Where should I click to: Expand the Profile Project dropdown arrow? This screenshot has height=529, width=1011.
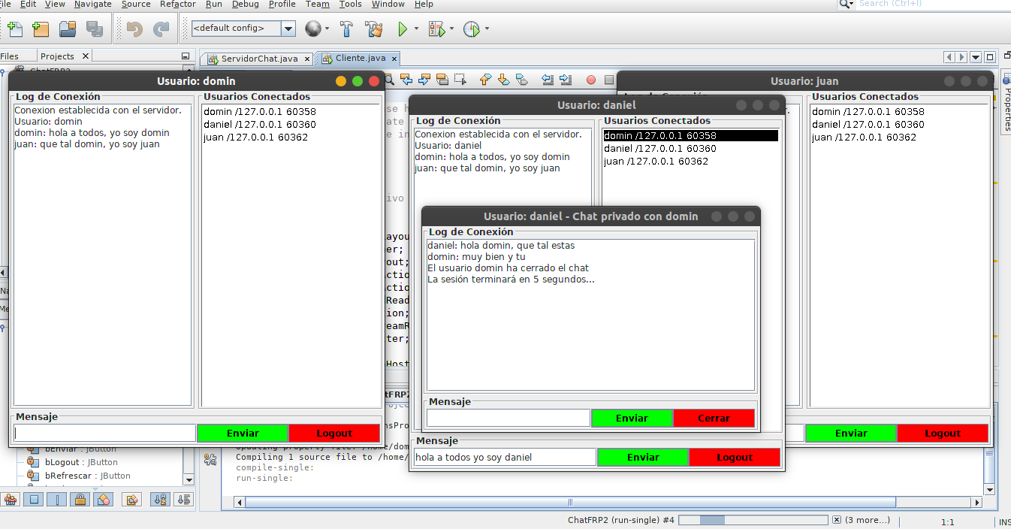[487, 29]
